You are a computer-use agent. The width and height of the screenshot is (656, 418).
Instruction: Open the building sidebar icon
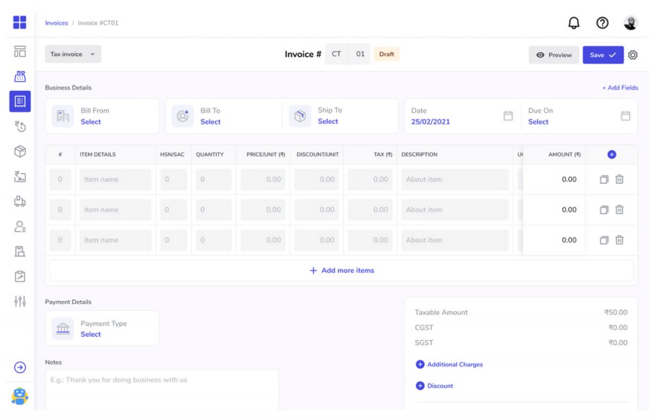point(20,251)
